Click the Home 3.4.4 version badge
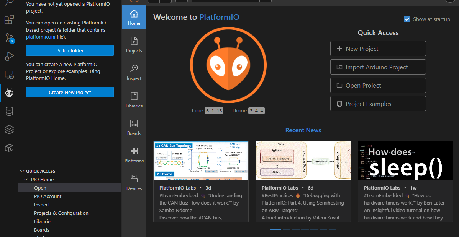The width and height of the screenshot is (459, 237). tap(257, 111)
